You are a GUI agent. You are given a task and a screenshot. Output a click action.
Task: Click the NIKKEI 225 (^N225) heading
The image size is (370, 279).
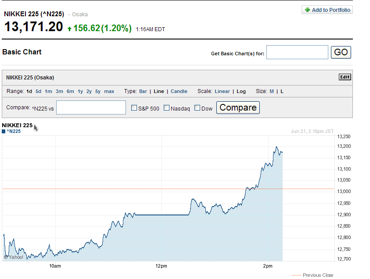[x=34, y=14]
